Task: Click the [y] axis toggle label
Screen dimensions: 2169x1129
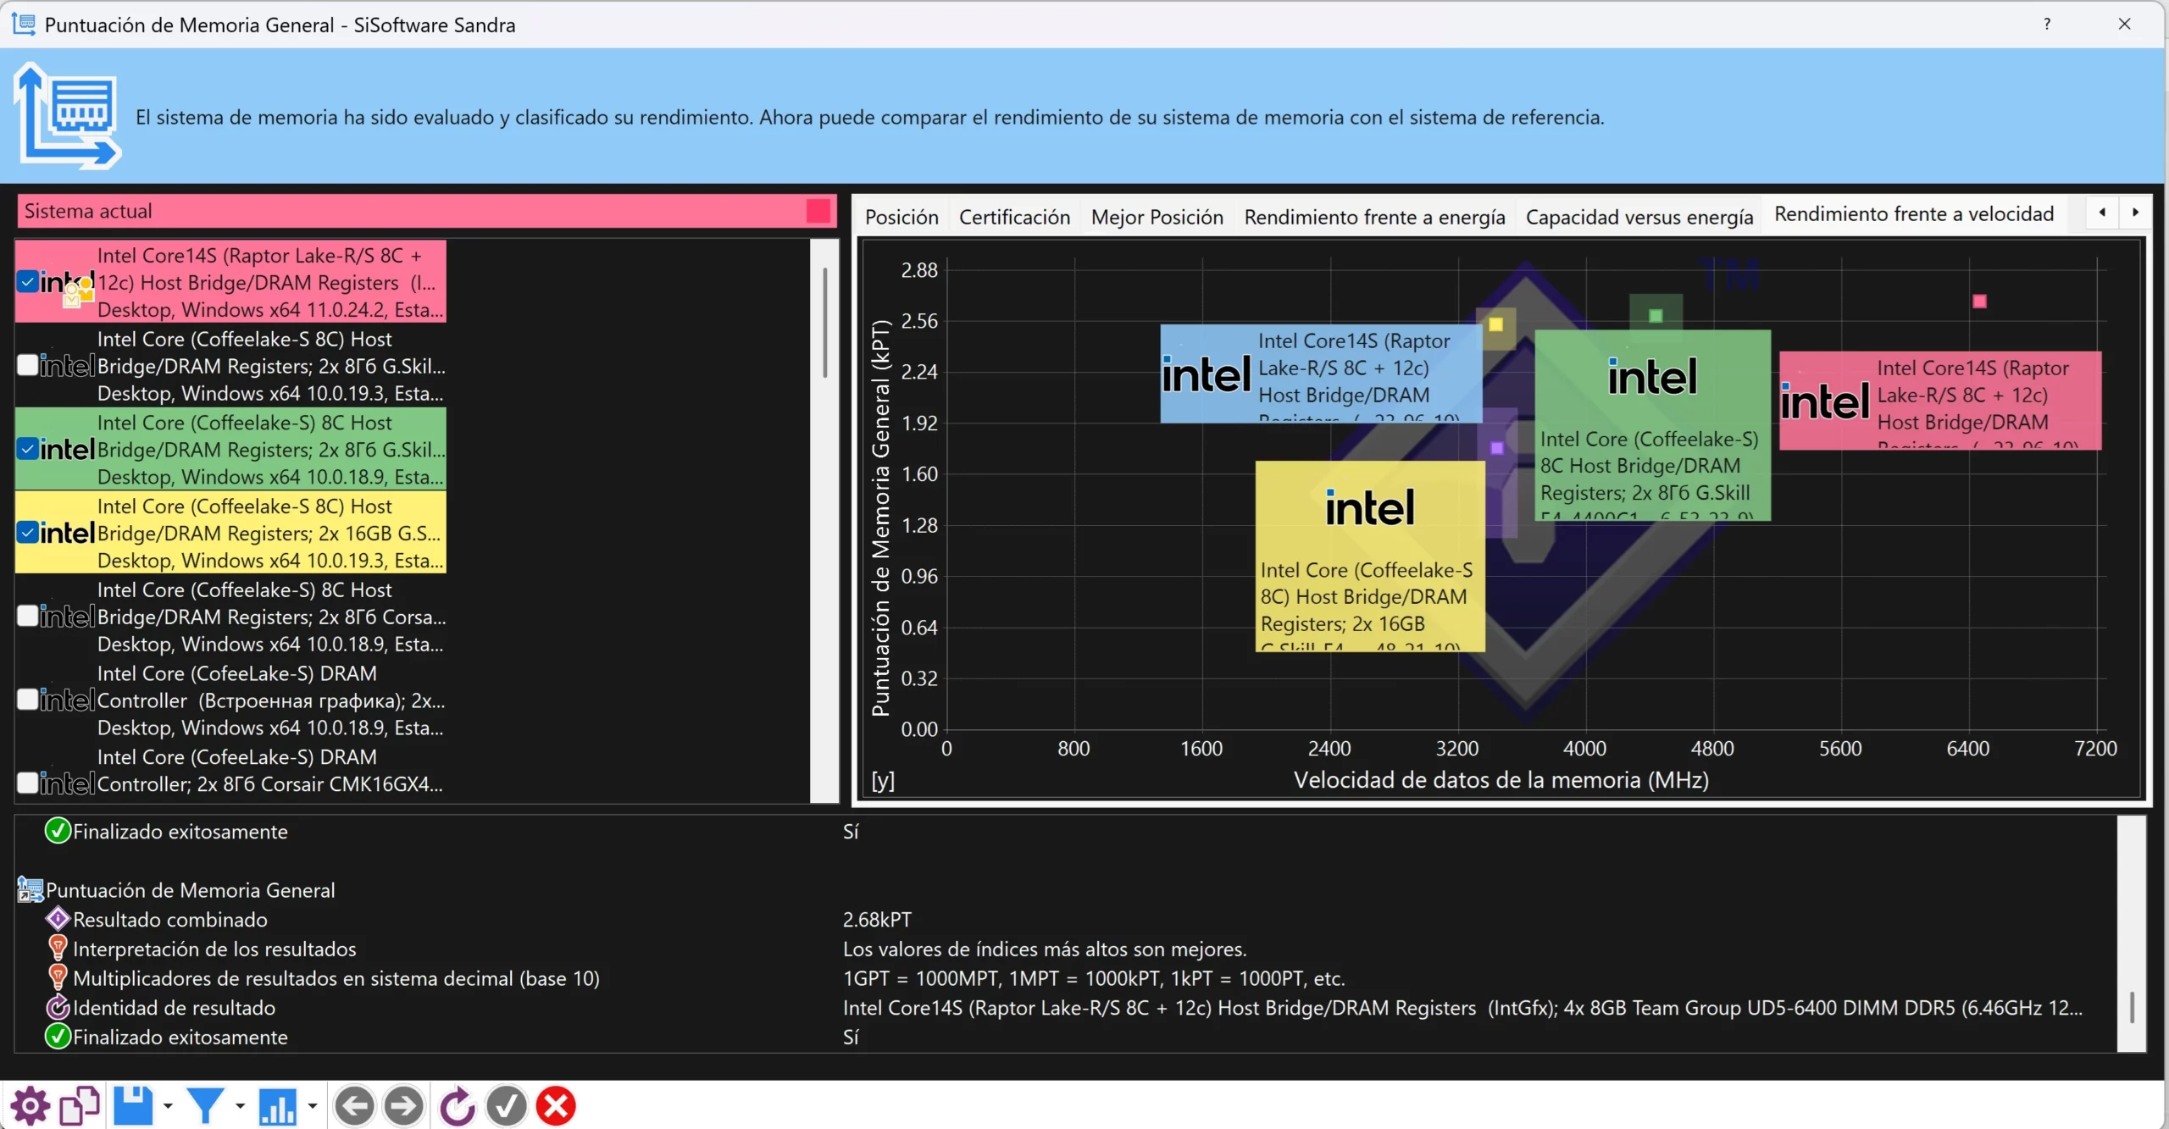Action: (883, 780)
